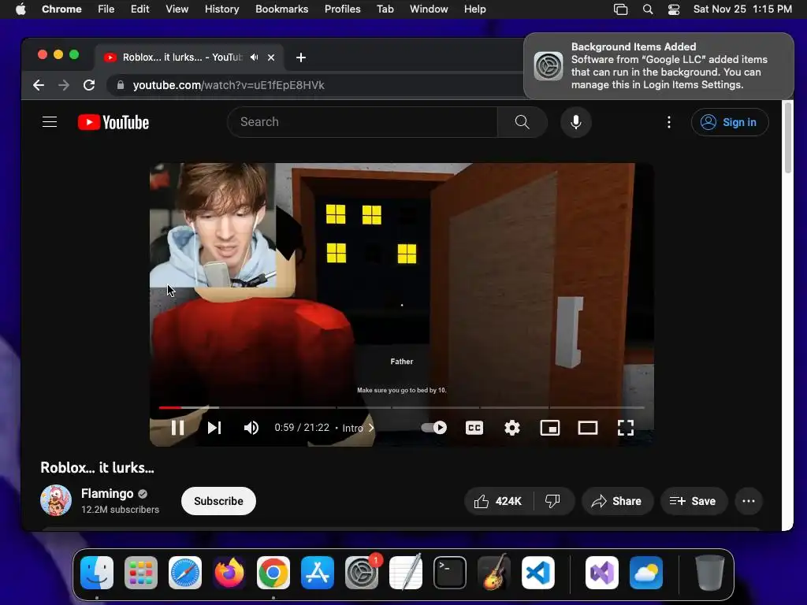Go forward in browser history

tap(64, 85)
